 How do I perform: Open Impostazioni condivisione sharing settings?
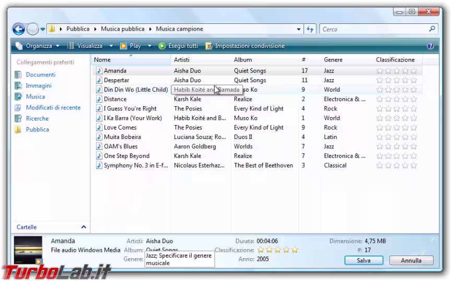(x=245, y=46)
